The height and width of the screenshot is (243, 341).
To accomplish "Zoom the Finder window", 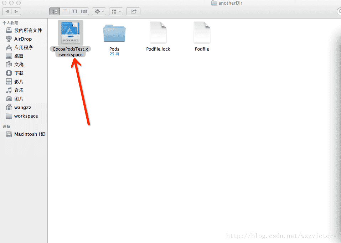I will [19, 3].
